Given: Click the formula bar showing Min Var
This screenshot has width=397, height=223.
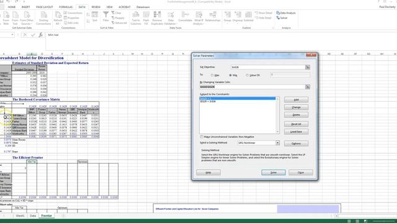Looking at the screenshot, I should pyautogui.click(x=220, y=35).
